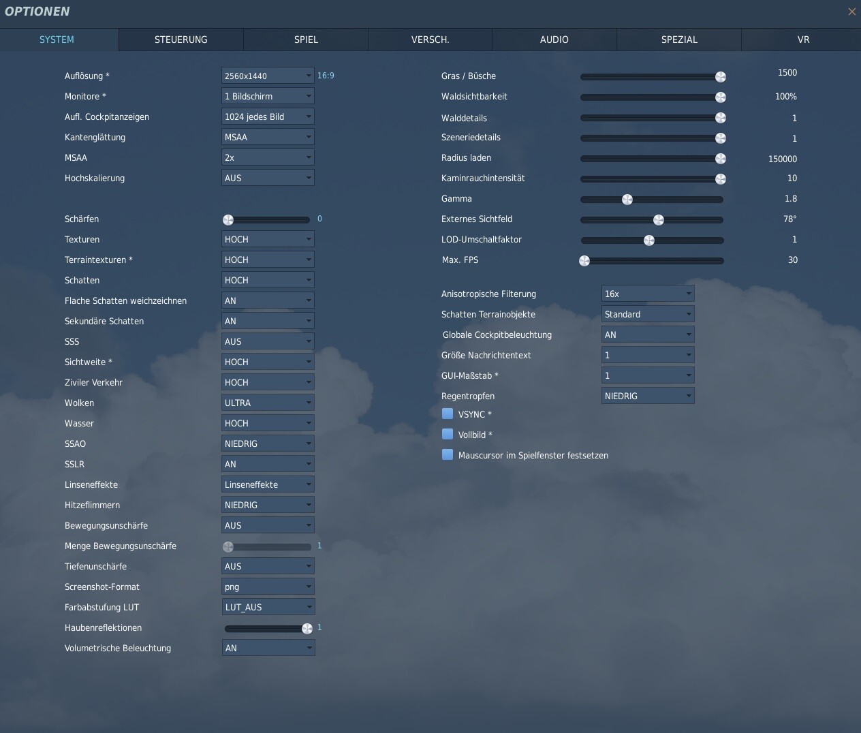Open the Schatten Terrainobjekte dropdown

click(648, 314)
